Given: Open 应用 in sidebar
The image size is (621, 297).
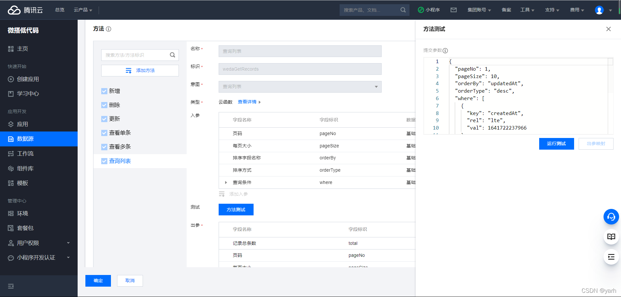Looking at the screenshot, I should click(x=39, y=124).
